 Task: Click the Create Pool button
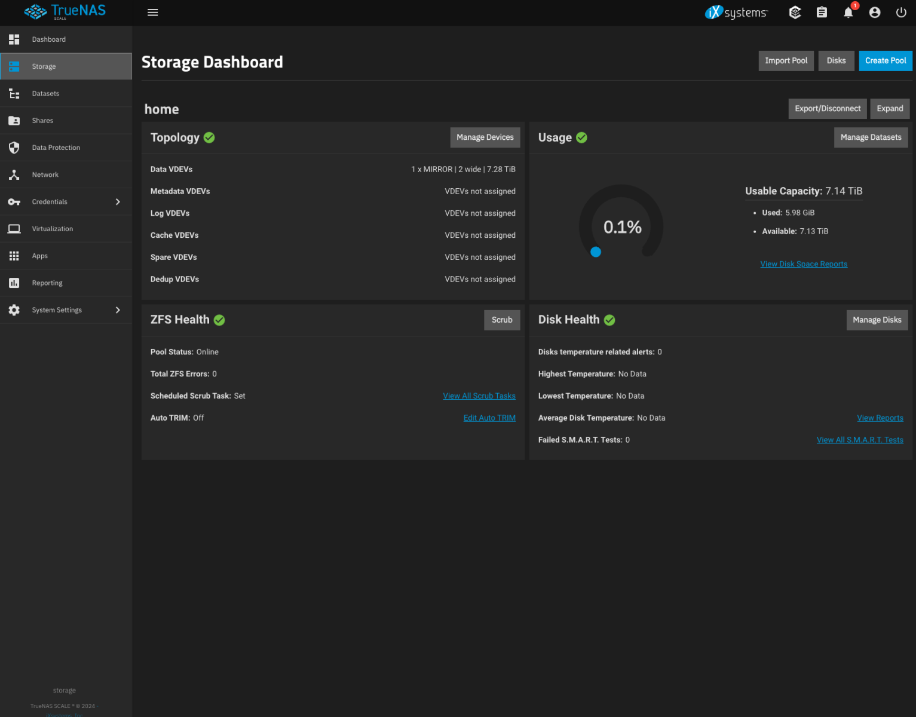(x=886, y=61)
